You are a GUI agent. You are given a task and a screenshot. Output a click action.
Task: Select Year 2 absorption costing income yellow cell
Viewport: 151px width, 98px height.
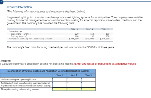pyautogui.click(x=74, y=89)
